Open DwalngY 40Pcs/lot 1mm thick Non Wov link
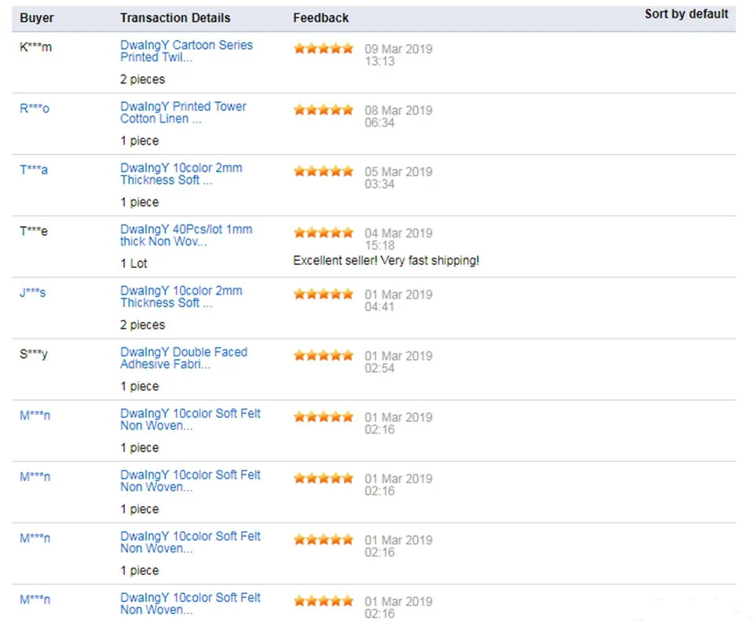Image resolution: width=754 pixels, height=624 pixels. pyautogui.click(x=186, y=235)
